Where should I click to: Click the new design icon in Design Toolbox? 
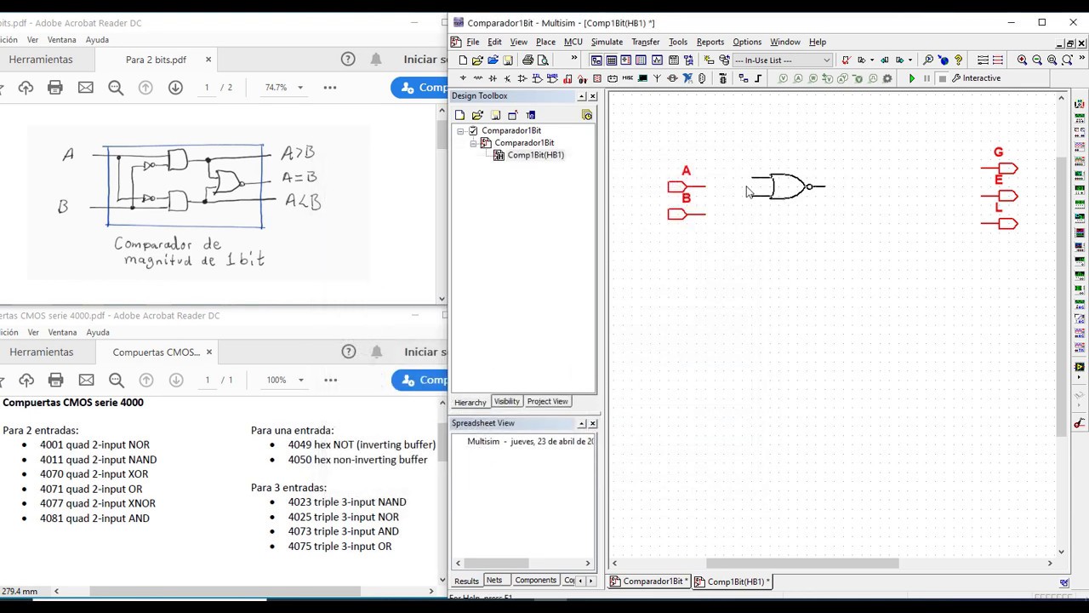(460, 115)
